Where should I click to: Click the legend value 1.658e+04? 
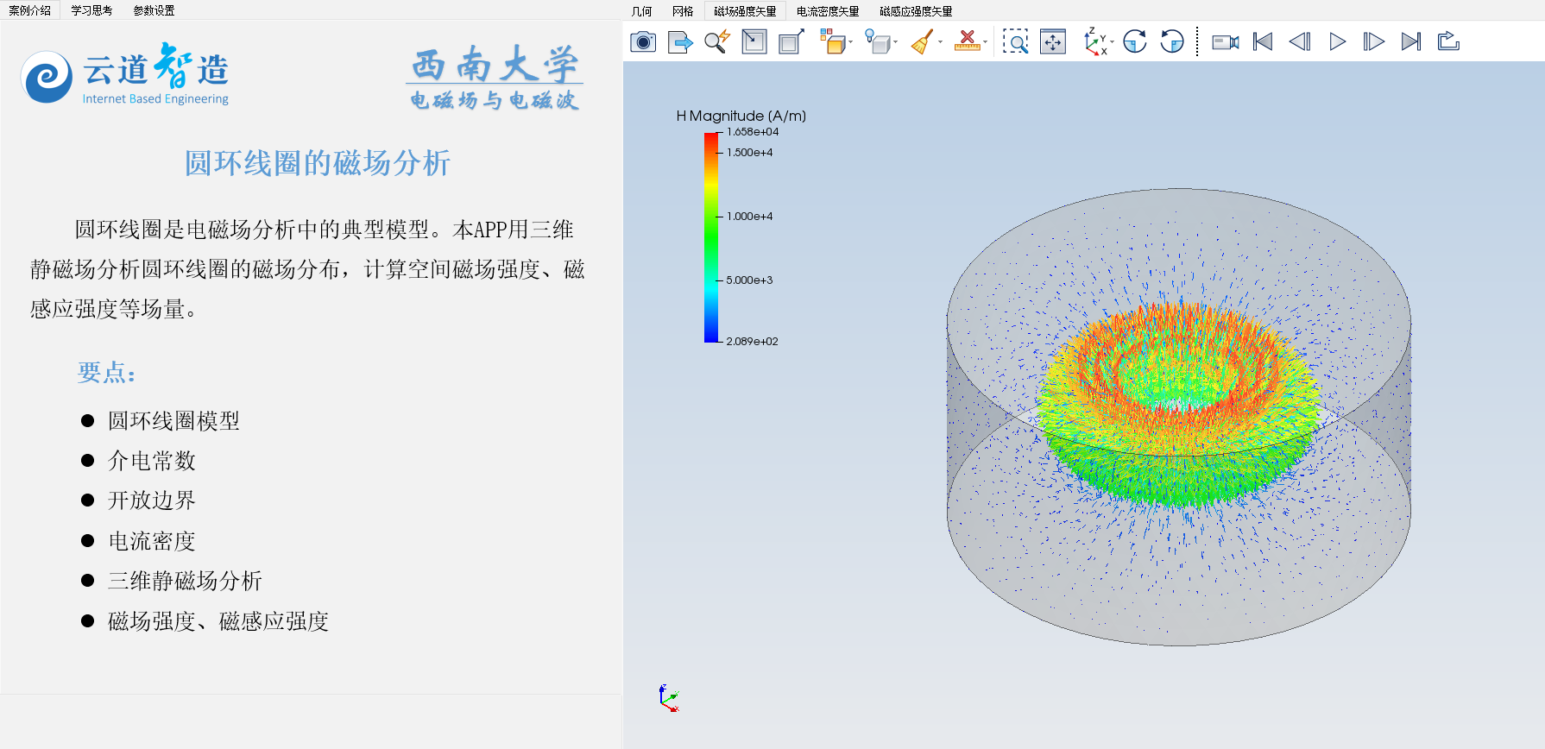753,132
